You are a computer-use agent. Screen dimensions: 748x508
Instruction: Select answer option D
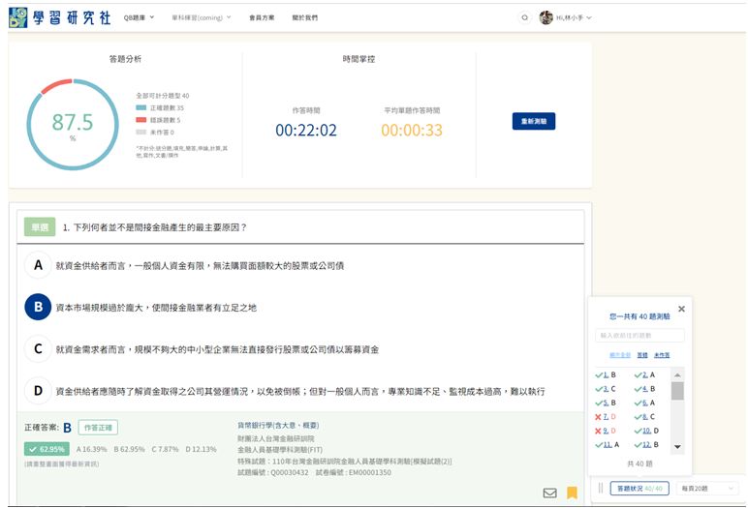pos(38,391)
